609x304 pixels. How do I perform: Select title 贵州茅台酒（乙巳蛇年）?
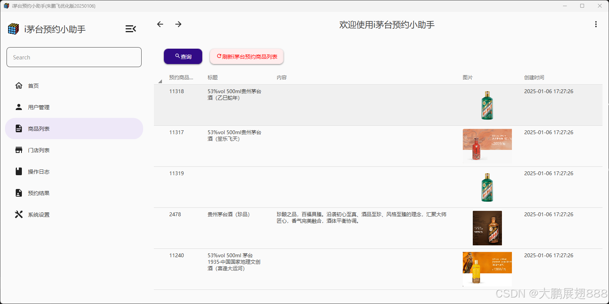tap(234, 95)
